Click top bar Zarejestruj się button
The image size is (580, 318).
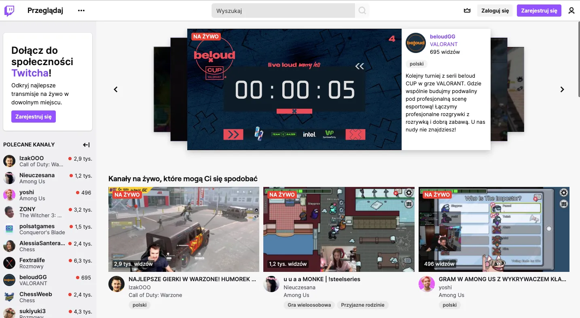pos(539,11)
